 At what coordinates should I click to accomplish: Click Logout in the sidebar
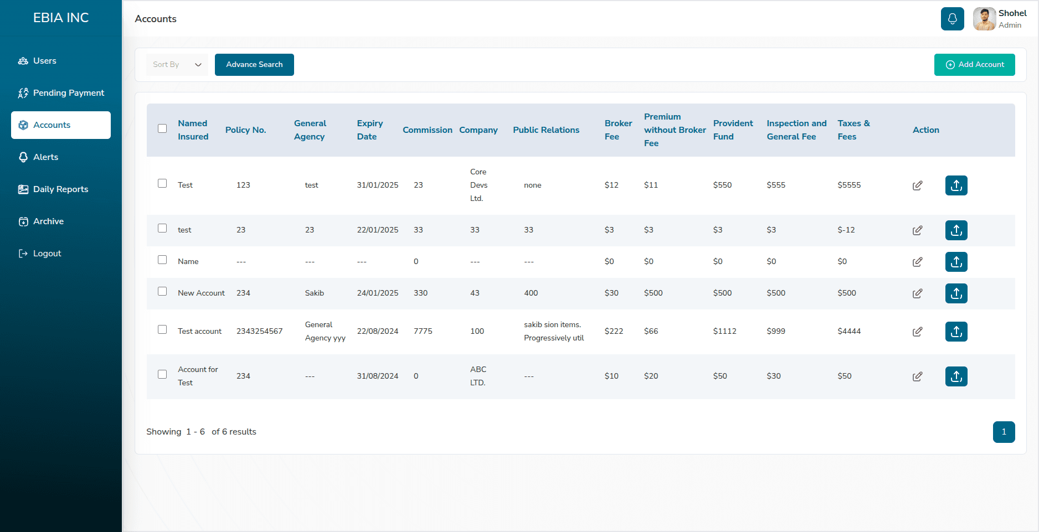(61, 254)
